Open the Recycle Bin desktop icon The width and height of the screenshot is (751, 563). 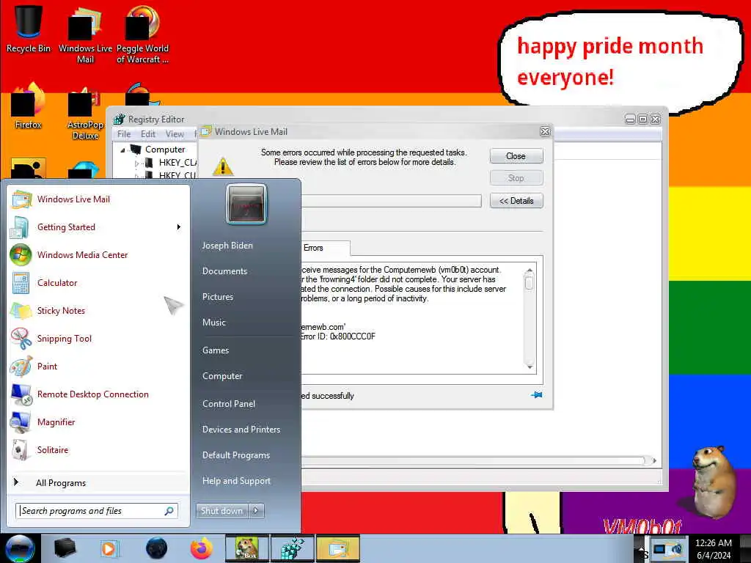click(x=29, y=29)
